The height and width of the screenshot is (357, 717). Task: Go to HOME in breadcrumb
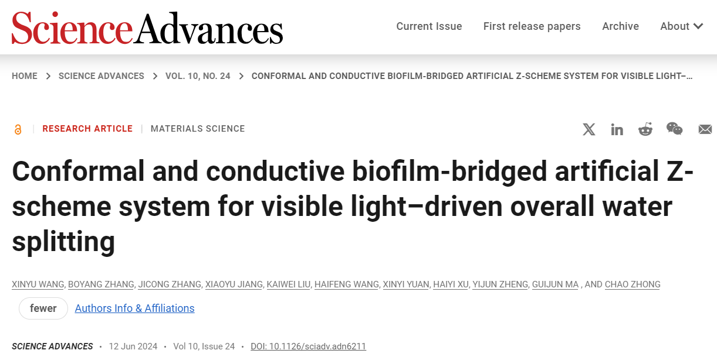pos(25,76)
